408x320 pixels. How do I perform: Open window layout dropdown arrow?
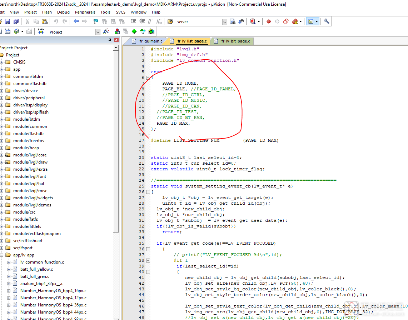[317, 21]
